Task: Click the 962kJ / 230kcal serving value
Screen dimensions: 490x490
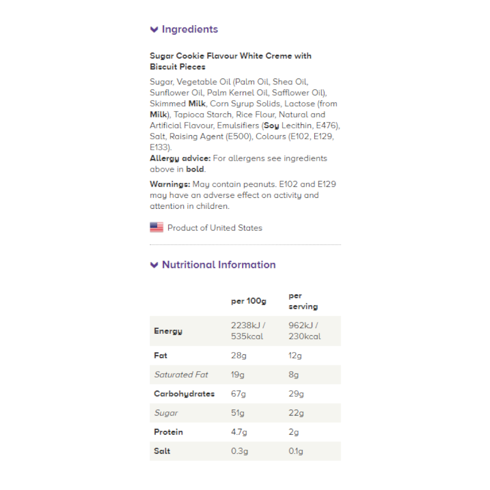Action: 304,331
